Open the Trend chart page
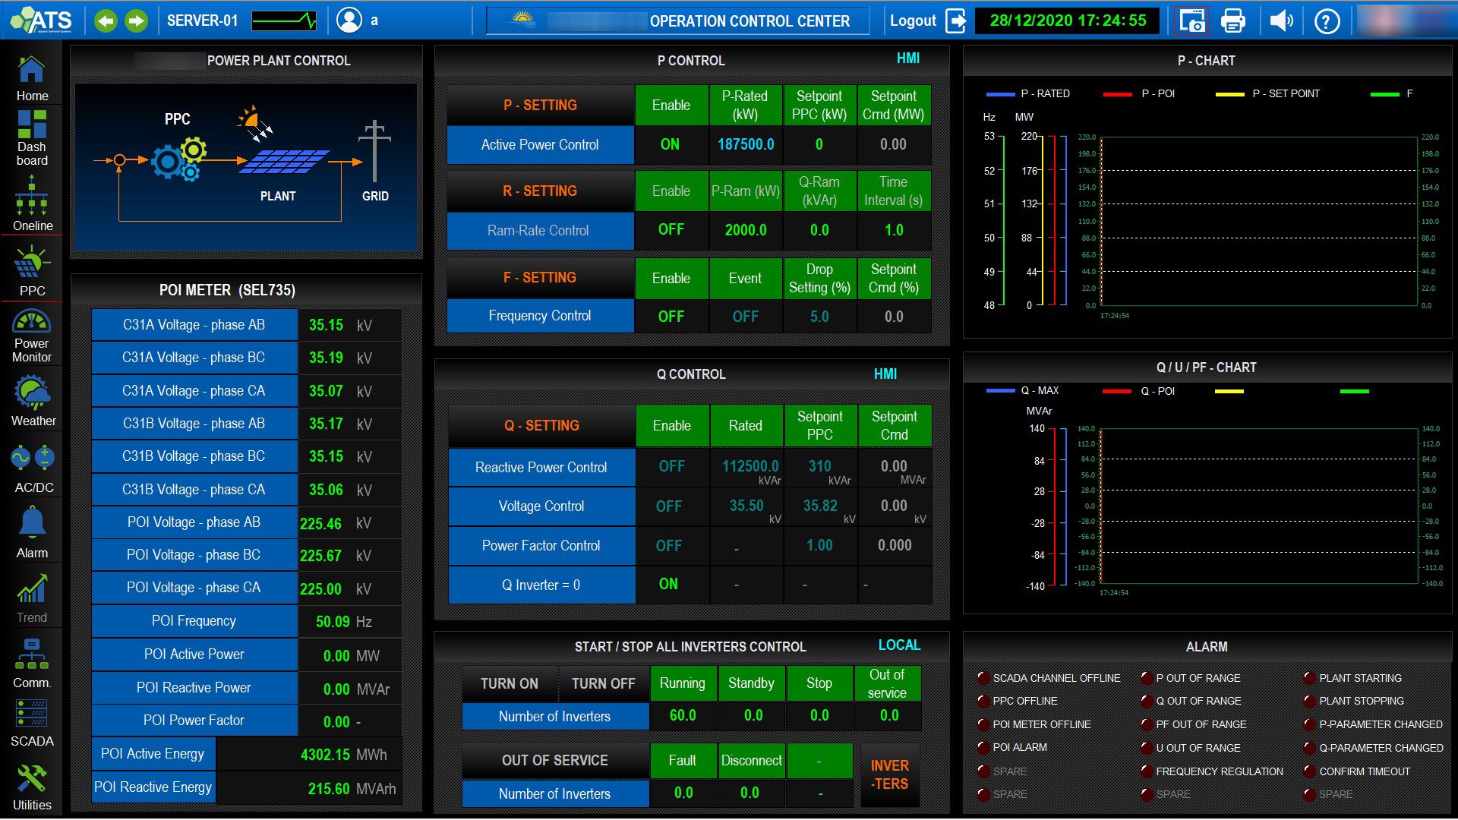This screenshot has width=1458, height=820. 32,598
